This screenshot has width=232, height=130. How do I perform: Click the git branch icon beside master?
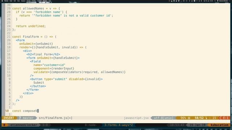(20, 118)
